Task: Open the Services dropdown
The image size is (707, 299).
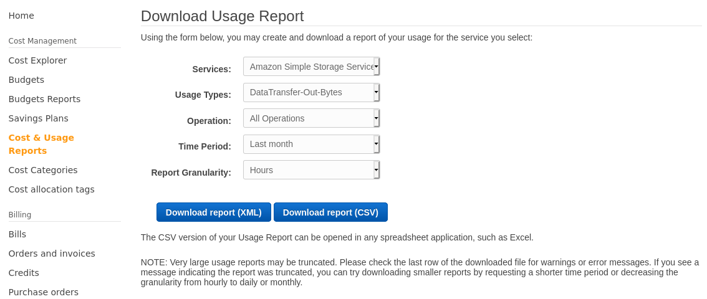Action: [311, 67]
